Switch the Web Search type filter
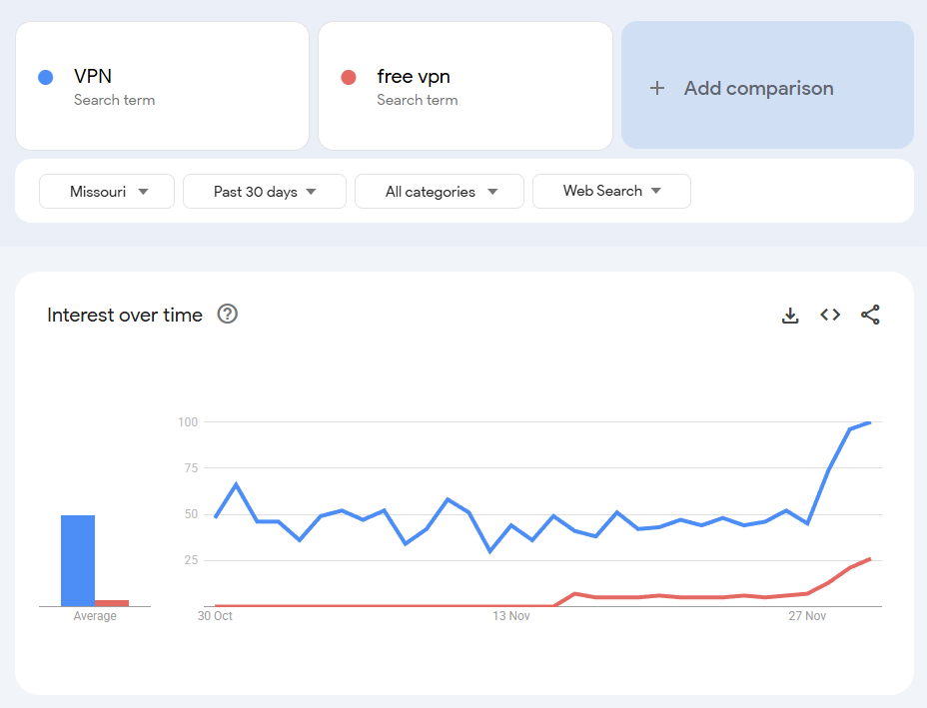The width and height of the screenshot is (927, 708). click(610, 191)
